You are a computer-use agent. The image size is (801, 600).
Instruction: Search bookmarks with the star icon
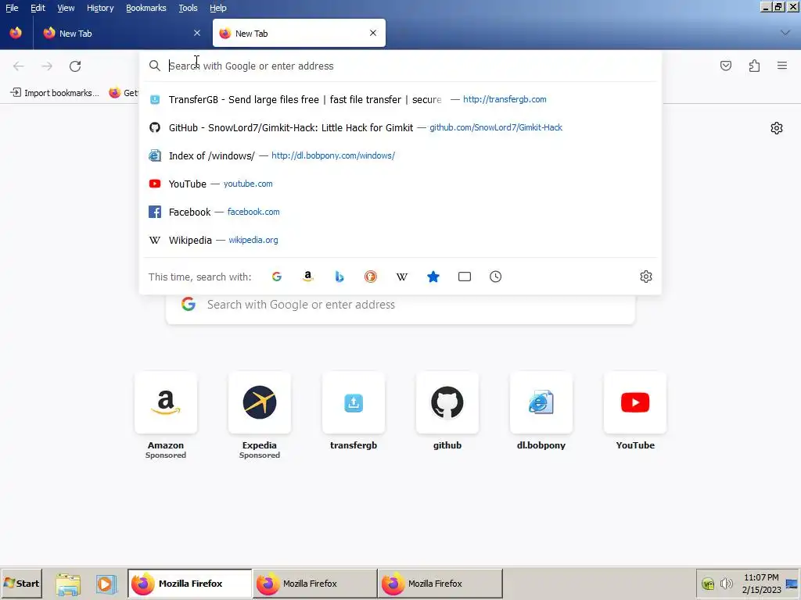[x=433, y=277]
